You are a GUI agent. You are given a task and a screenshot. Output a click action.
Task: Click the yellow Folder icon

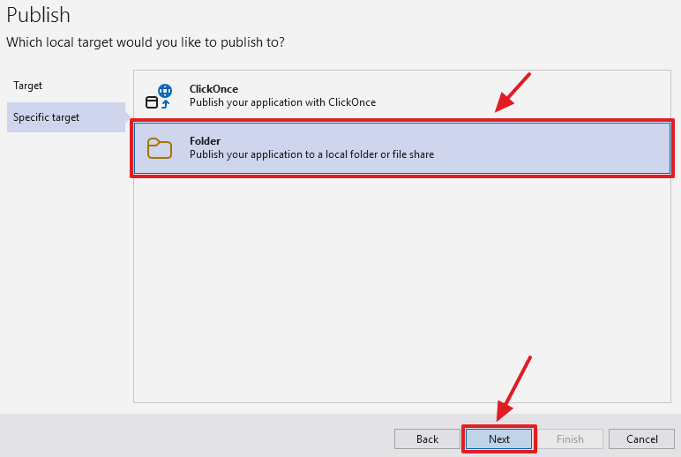pyautogui.click(x=160, y=148)
